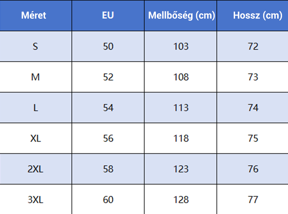Screen dimensions: 288x214
Task: Select length value 75
Action: [x=253, y=138]
